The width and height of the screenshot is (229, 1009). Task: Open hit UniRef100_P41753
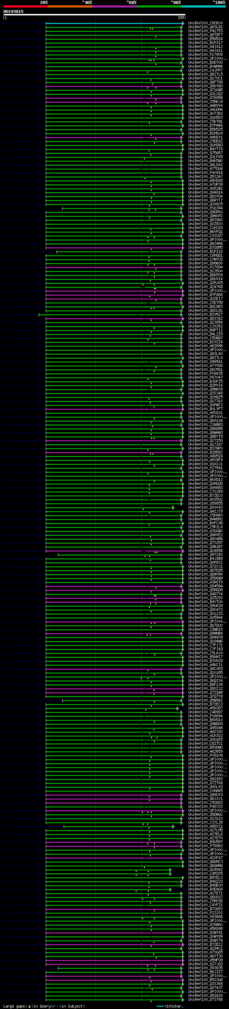[205, 31]
